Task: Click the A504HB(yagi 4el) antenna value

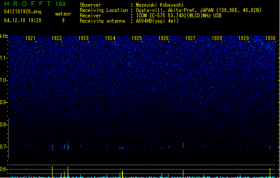Action: [x=157, y=21]
